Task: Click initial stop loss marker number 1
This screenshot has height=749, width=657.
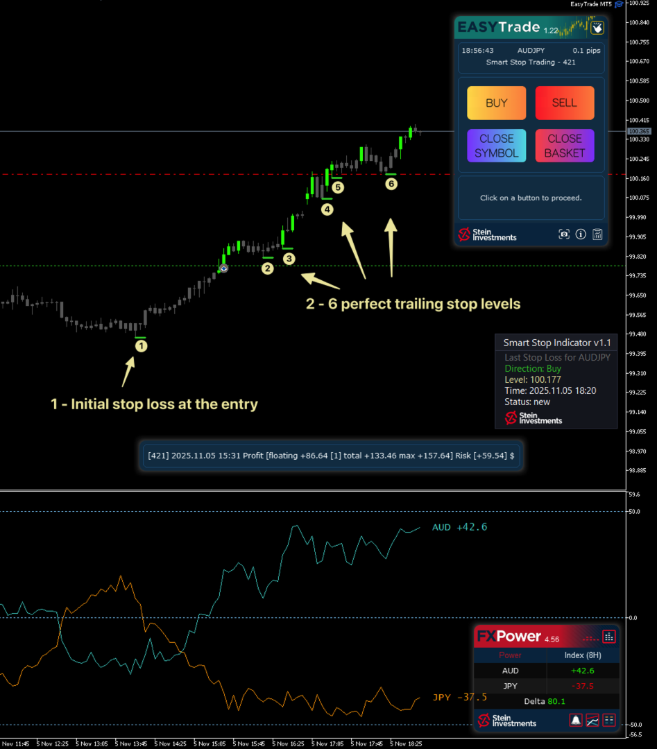Action: coord(141,345)
